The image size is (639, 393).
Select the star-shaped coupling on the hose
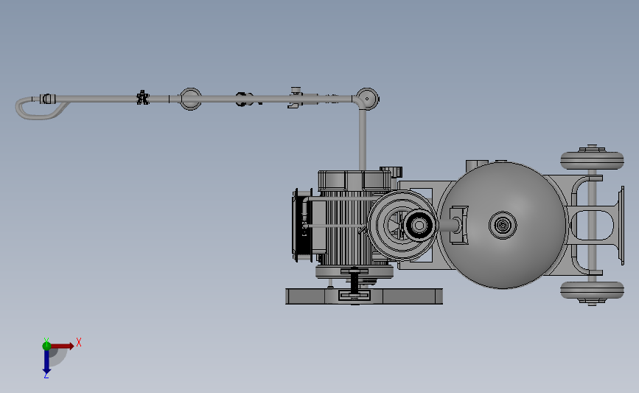(x=142, y=98)
